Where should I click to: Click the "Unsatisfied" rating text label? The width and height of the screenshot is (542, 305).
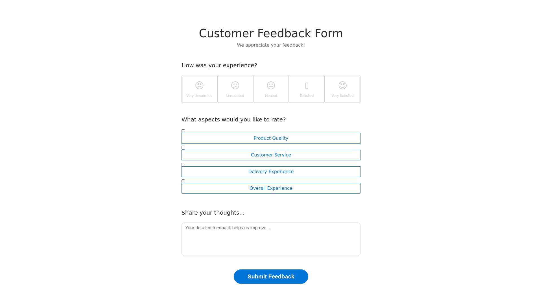coord(235,96)
